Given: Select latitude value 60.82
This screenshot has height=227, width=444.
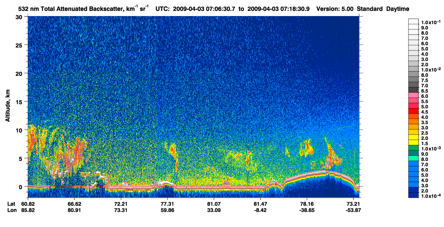Looking at the screenshot, I should 28,204.
